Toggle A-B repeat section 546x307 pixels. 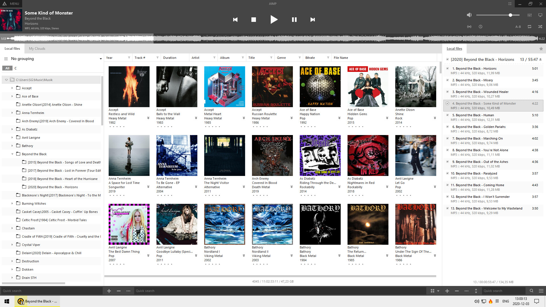pos(518,27)
